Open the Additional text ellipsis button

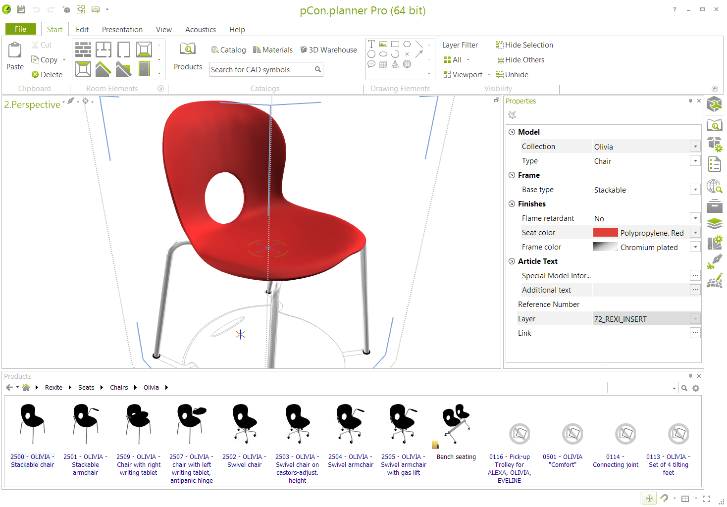695,290
